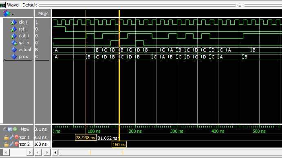Viewport: 282px width, 158px height.
Task: Click dat_i value 0 in Msgs column
Action: point(37,36)
